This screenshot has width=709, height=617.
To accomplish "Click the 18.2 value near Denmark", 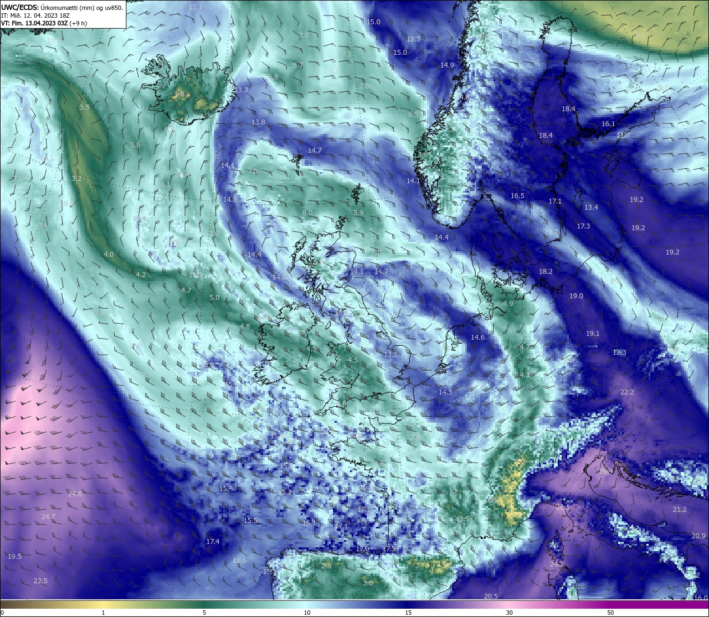I will click(x=546, y=271).
